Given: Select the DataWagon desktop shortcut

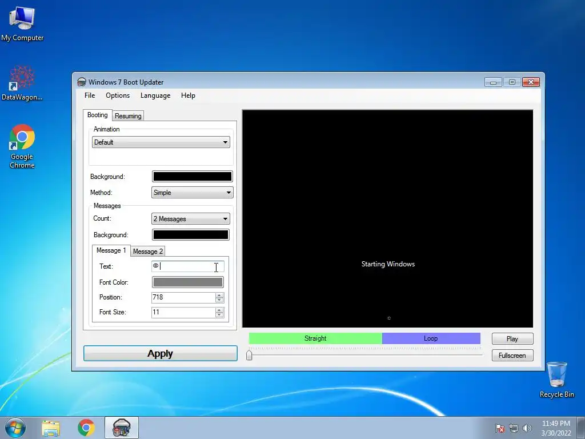Looking at the screenshot, I should 22,83.
